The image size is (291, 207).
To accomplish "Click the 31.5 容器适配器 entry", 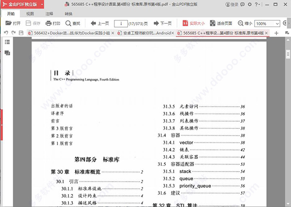I will pos(201,164).
